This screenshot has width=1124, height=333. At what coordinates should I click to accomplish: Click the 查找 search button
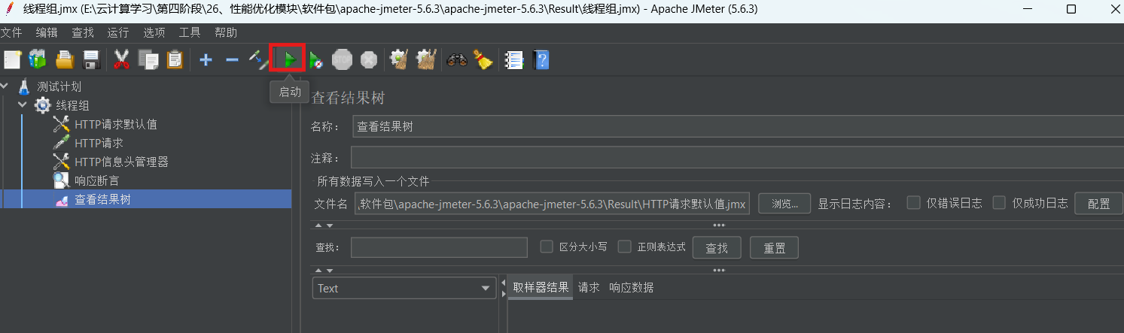[x=716, y=247]
